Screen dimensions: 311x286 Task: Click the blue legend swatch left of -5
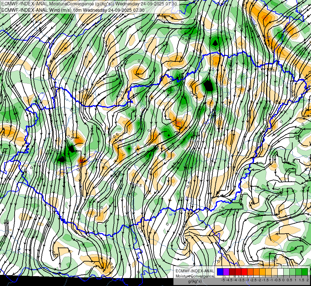point(220,272)
